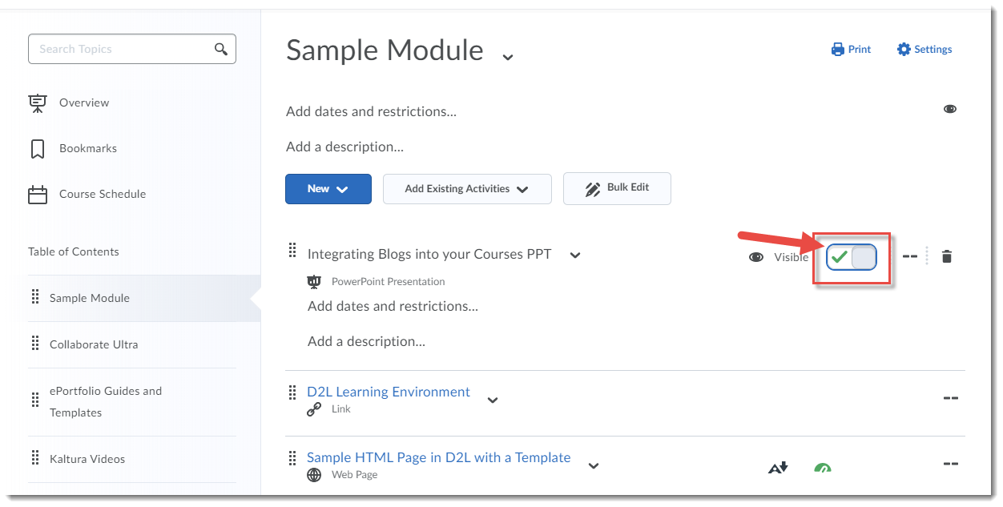
Task: Open the Sample HTML Page link
Action: click(x=438, y=457)
